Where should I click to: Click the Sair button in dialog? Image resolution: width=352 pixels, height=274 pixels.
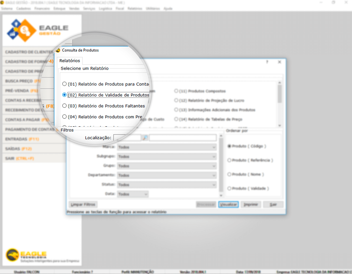pyautogui.click(x=273, y=205)
